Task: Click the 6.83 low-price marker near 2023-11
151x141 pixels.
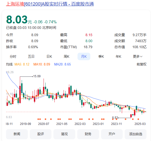Action: [115, 118]
